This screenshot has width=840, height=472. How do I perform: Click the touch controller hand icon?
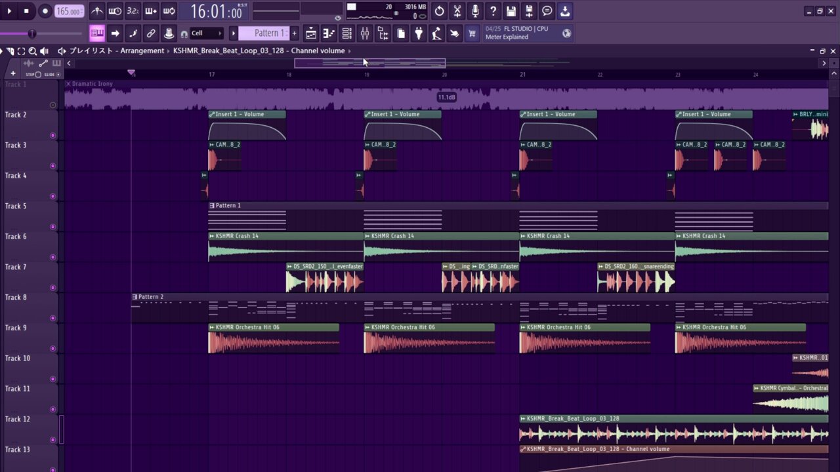(454, 33)
